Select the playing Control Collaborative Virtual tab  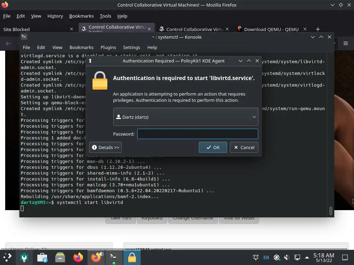[x=117, y=28]
